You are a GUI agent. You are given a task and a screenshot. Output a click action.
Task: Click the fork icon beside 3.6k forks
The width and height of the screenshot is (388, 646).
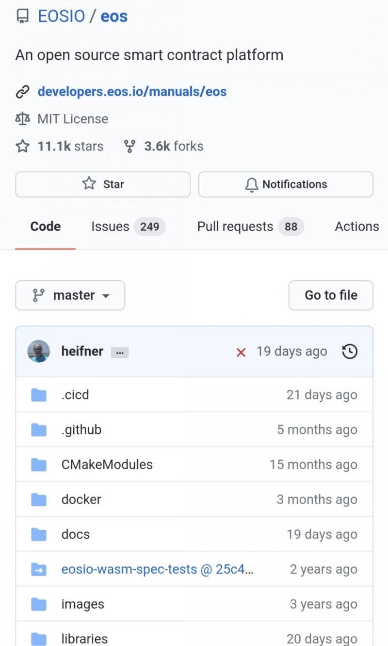[x=129, y=146]
